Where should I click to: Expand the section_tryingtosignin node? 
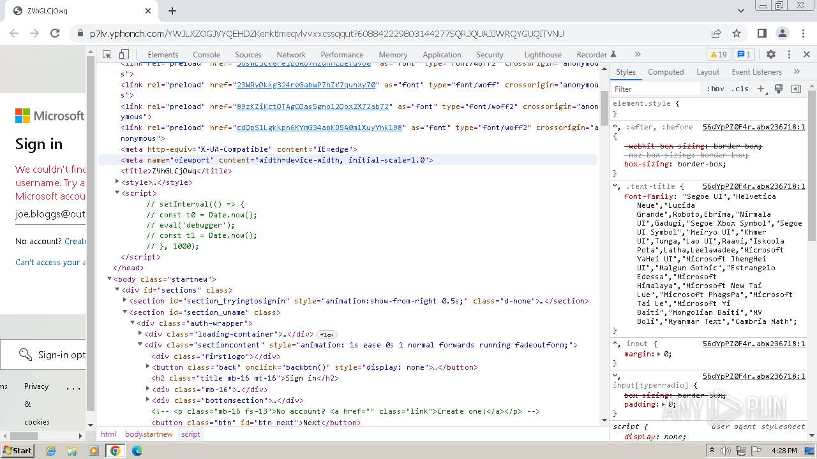tap(125, 300)
